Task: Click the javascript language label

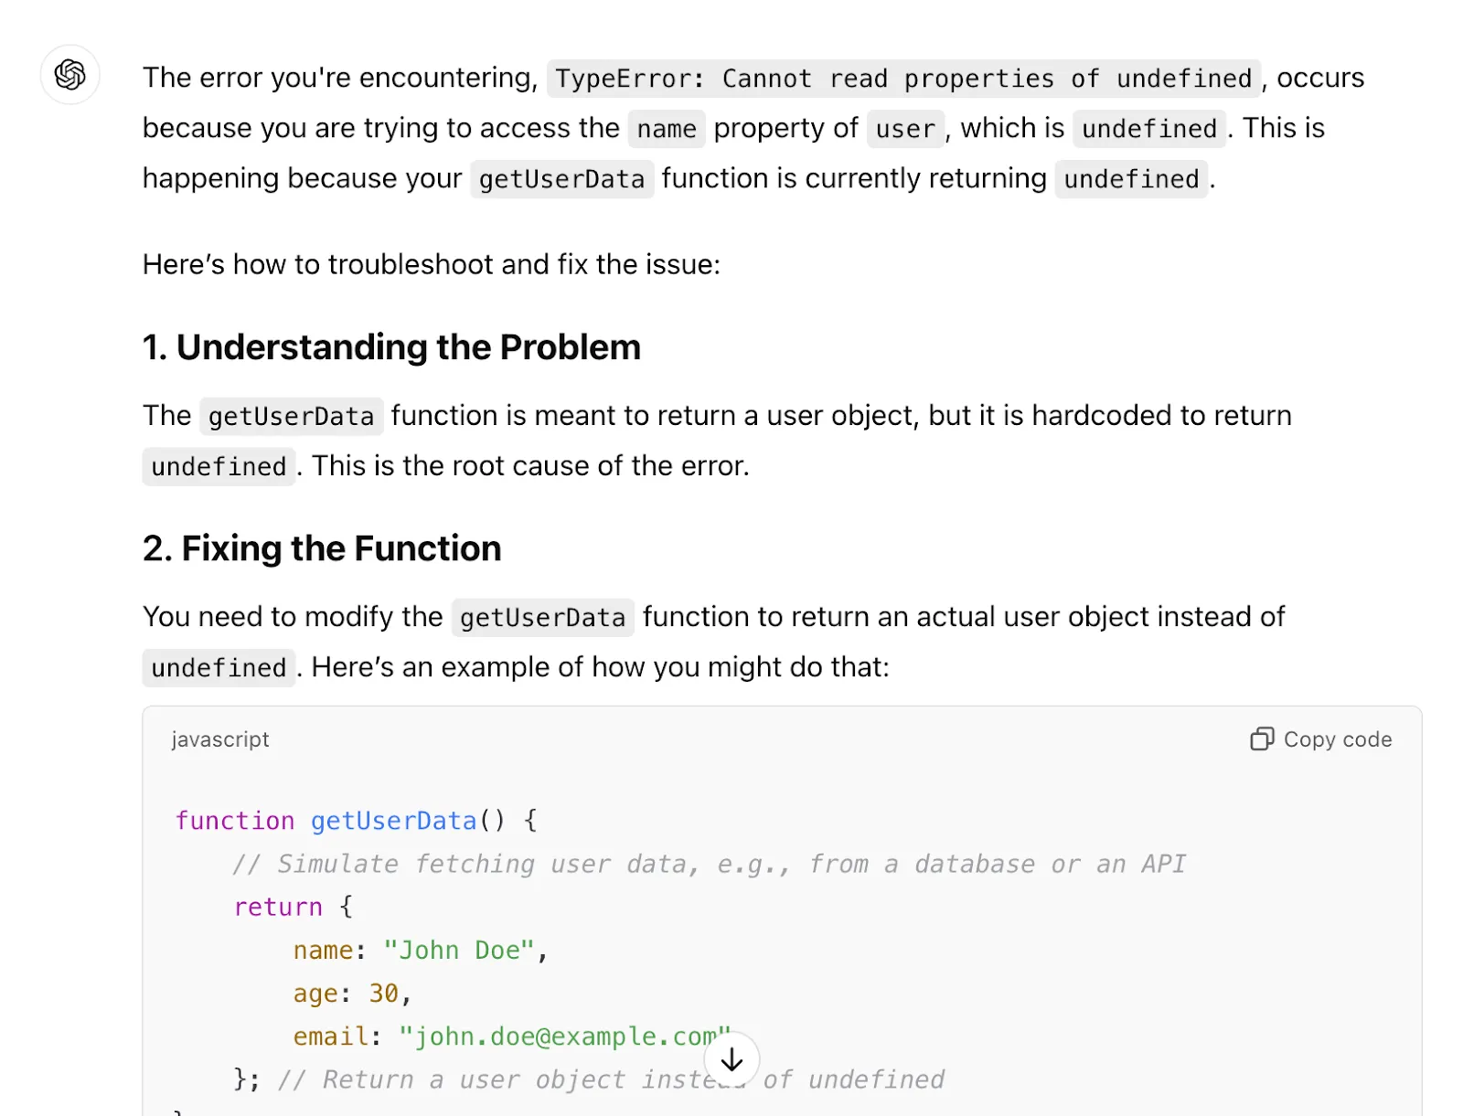Action: [x=220, y=739]
